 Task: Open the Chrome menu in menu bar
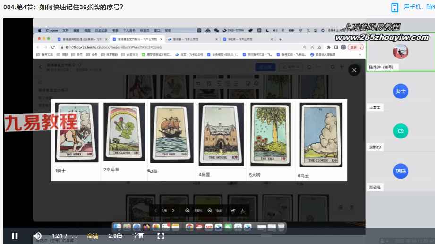click(x=52, y=30)
